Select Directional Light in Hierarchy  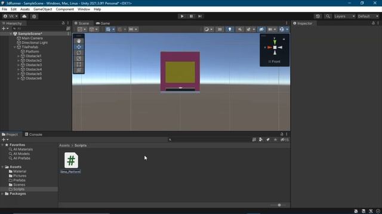[35, 43]
